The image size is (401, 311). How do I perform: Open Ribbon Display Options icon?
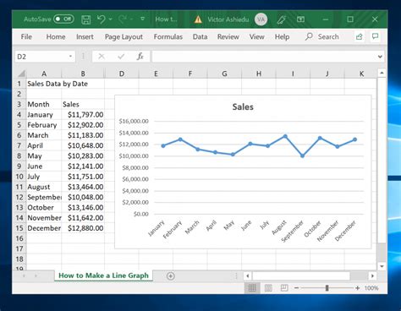pyautogui.click(x=300, y=19)
